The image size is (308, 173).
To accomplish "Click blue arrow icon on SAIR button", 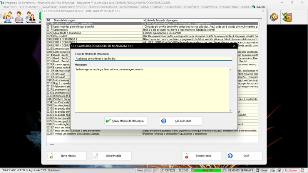I will 230,156.
